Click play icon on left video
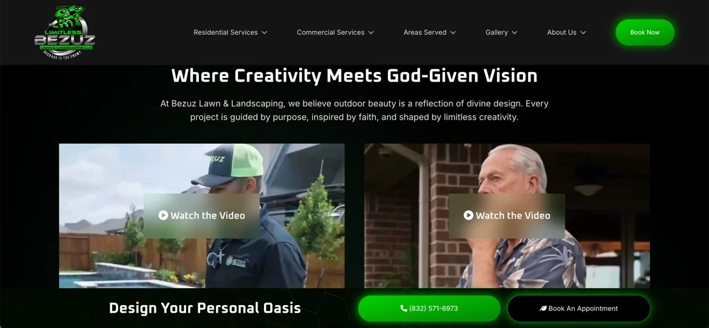 [163, 215]
